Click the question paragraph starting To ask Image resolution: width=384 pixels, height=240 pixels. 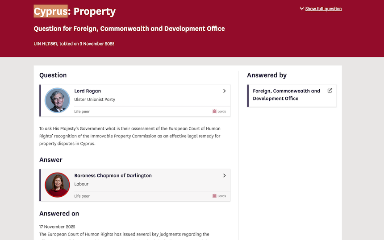pos(130,136)
